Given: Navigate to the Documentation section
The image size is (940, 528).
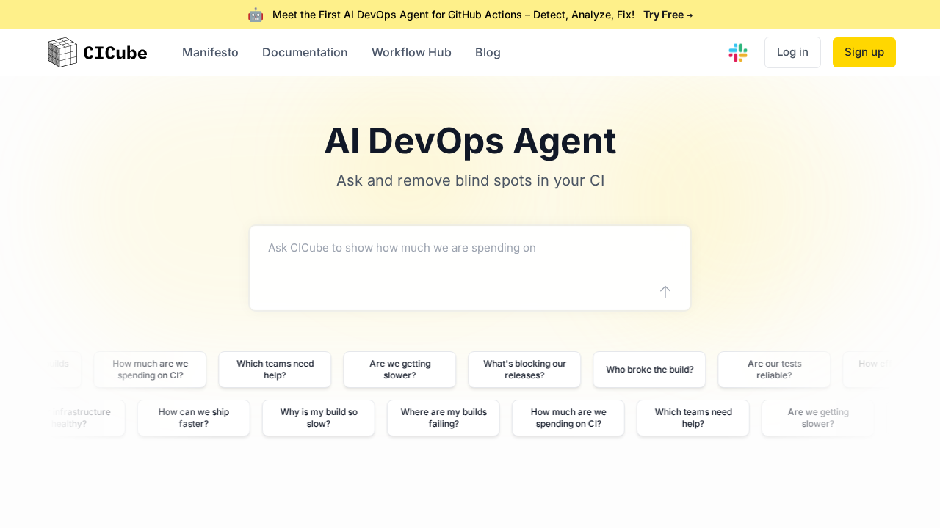Looking at the screenshot, I should 305,52.
